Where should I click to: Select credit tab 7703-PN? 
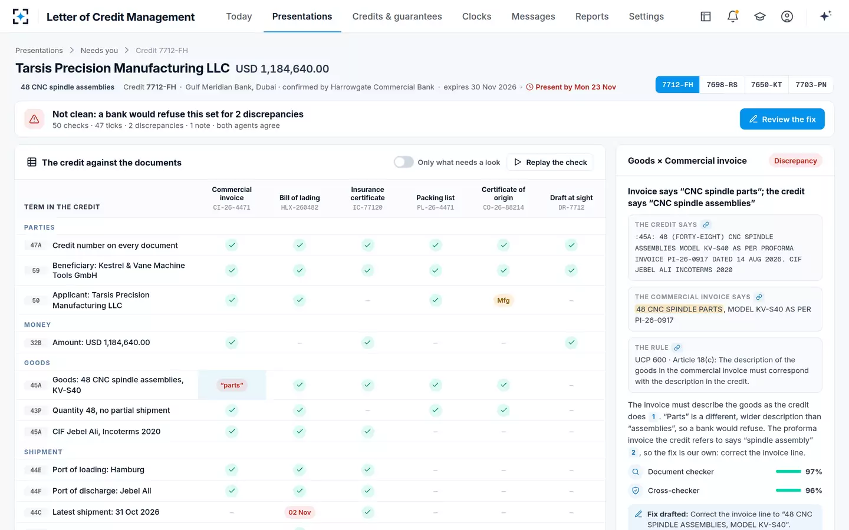[x=811, y=85]
